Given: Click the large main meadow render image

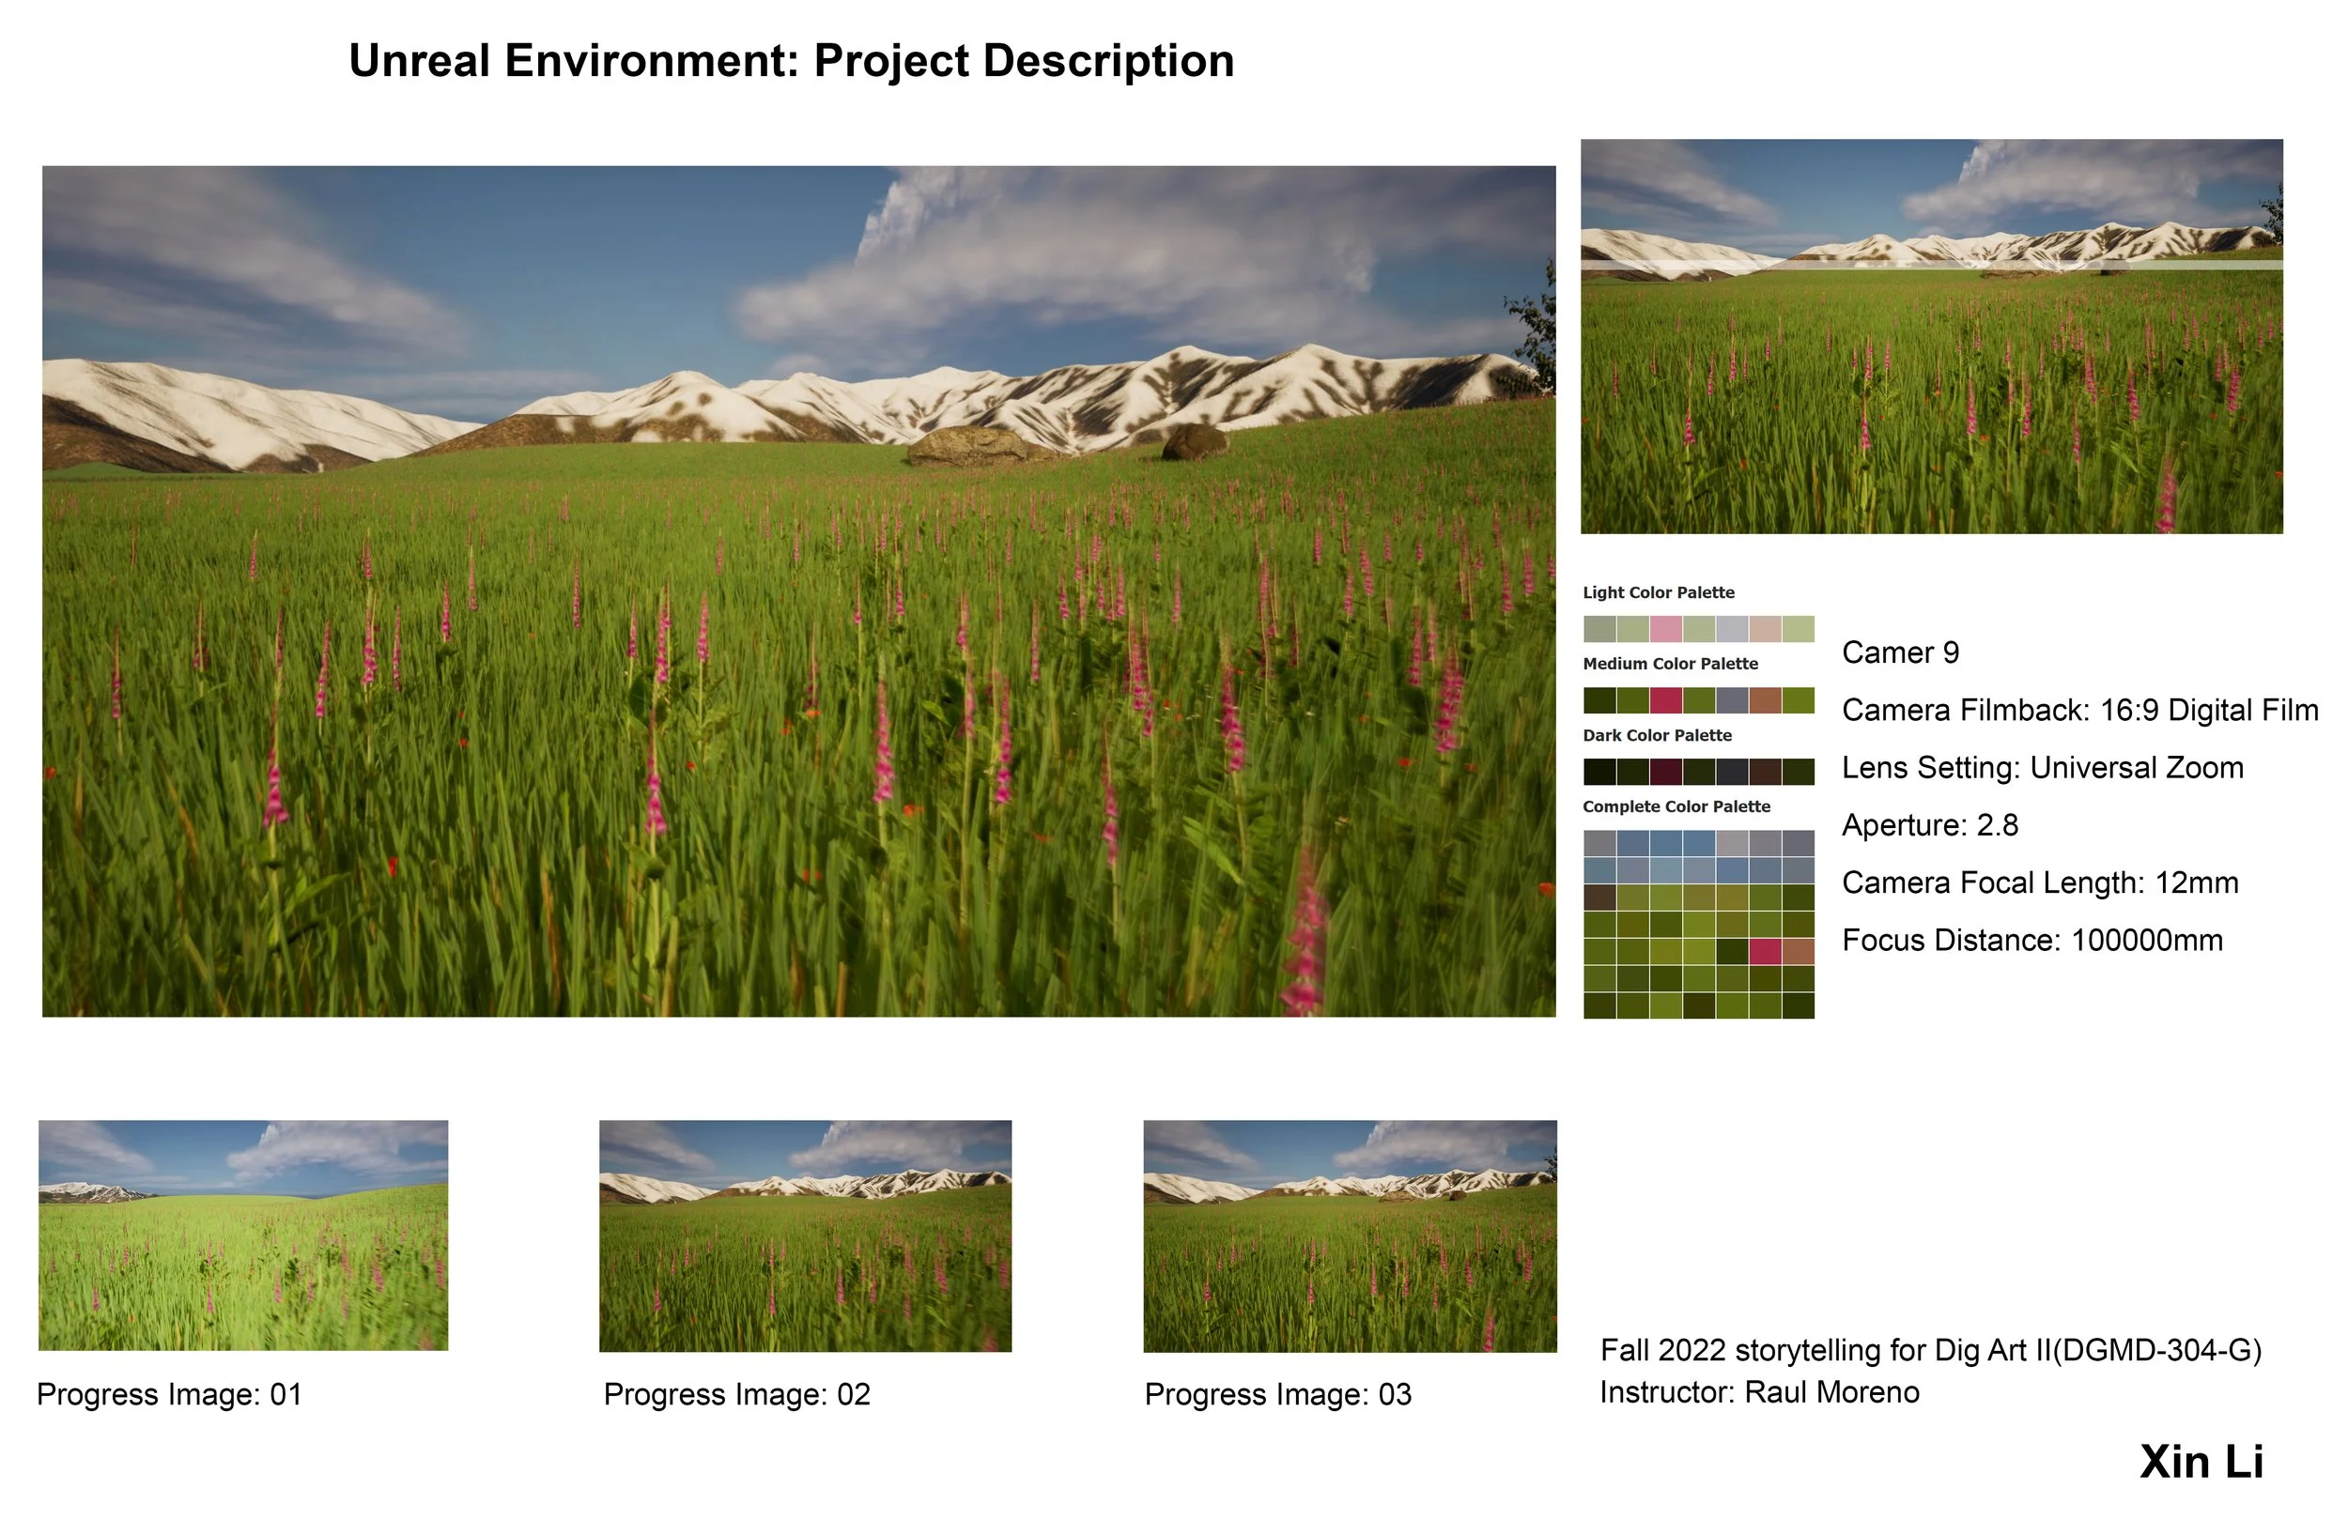Looking at the screenshot, I should click(x=798, y=591).
